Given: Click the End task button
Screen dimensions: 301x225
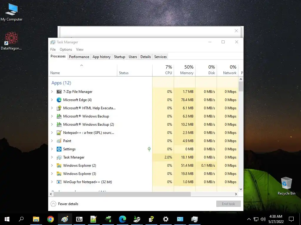Looking at the screenshot, I should click(x=228, y=204).
